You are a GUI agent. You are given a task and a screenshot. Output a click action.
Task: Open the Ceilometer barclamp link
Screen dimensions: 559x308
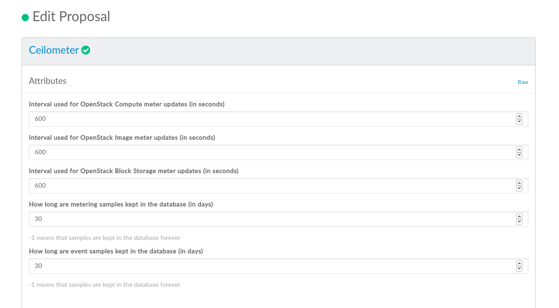click(54, 51)
